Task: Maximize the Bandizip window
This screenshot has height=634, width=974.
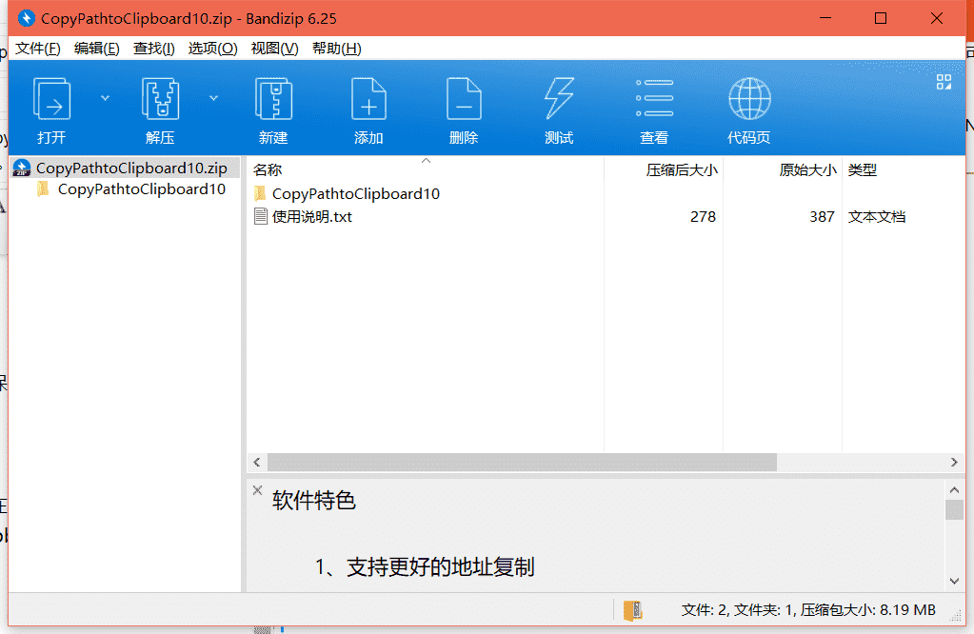Action: [x=880, y=18]
